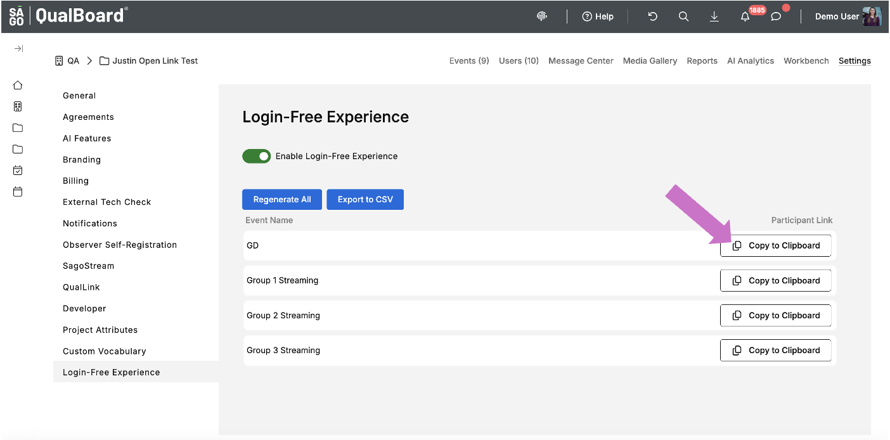Click the lower folder icon in the left rail
Viewport: 890px width, 440px height.
tap(18, 150)
